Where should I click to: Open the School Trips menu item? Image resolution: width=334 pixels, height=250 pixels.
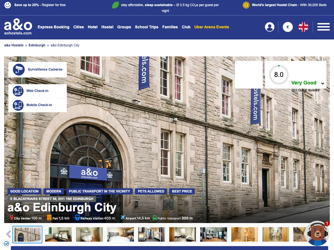tap(147, 27)
